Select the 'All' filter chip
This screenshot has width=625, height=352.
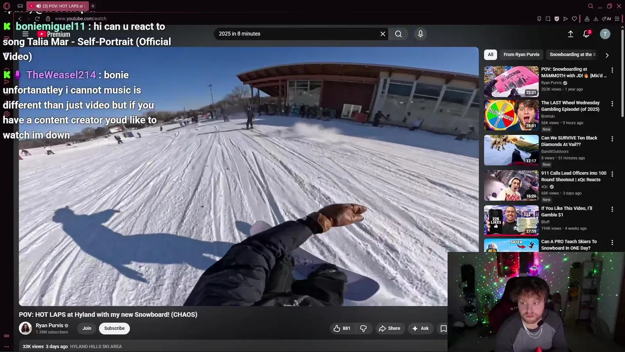coord(490,54)
